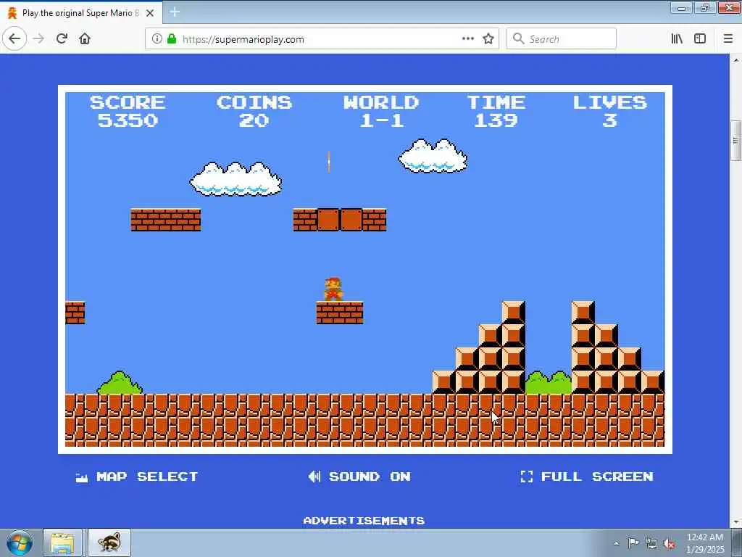Screen dimensions: 742x557
Task: Open the clock showing 12:42 AM
Action: point(705,543)
